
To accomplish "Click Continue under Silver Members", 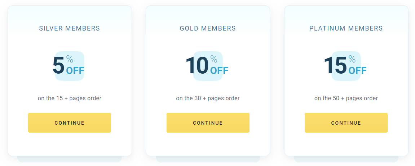I will [70, 123].
